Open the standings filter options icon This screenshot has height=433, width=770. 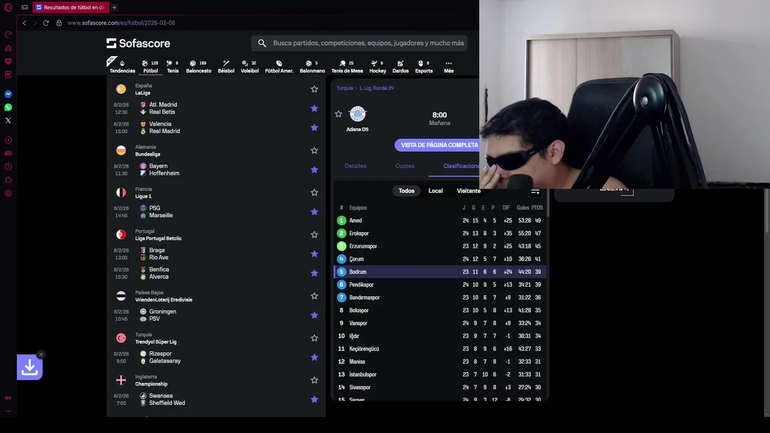click(535, 191)
